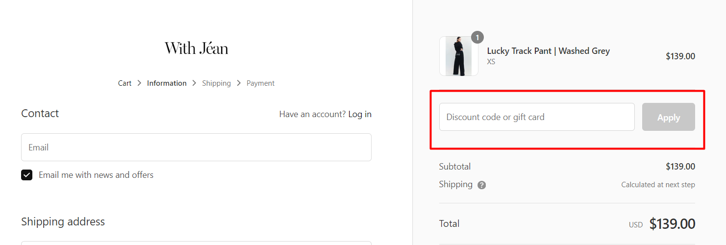Click the chevron after the Cart breadcrumb
The image size is (726, 245).
point(139,83)
